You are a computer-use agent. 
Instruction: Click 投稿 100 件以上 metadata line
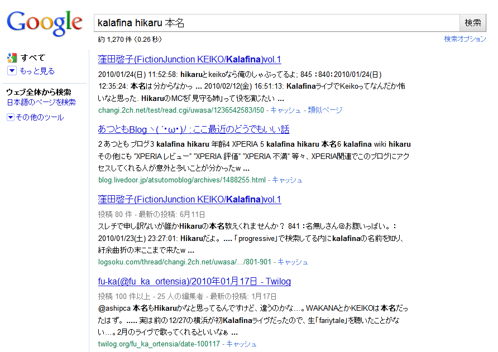(x=187, y=296)
